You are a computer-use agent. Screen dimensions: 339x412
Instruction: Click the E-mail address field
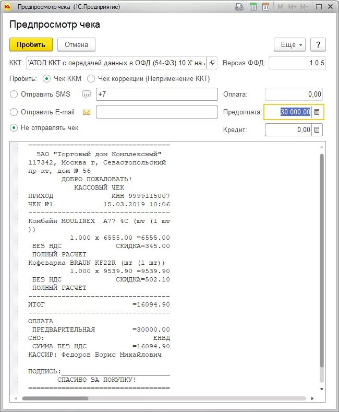[x=157, y=112]
